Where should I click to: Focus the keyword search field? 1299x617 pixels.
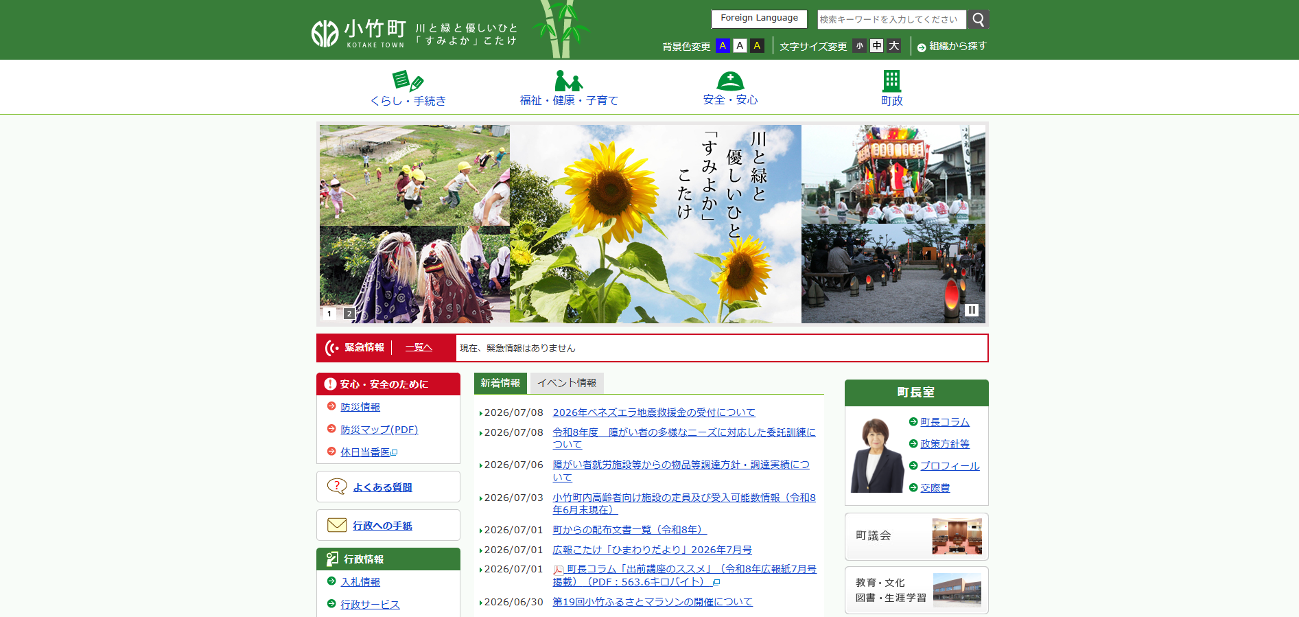pos(891,19)
